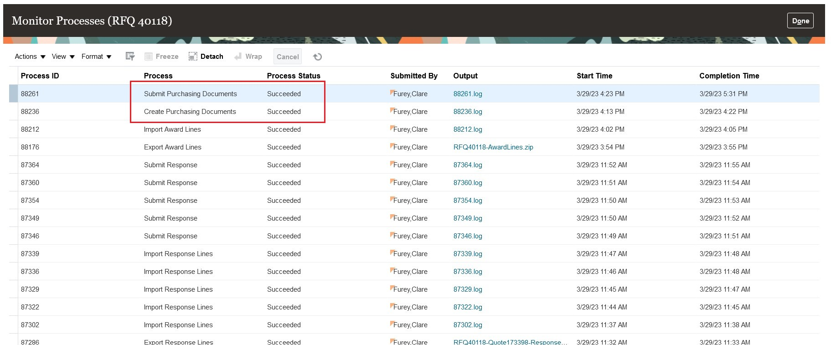831x345 pixels.
Task: Click completion time 3/29/23 11:38 AM
Action: [725, 325]
